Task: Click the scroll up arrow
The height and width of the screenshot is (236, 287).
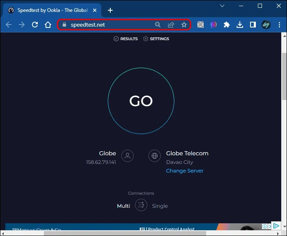Action: click(284, 36)
